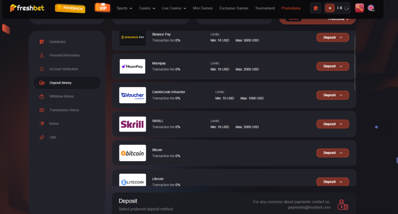Click the Personal Information person icon

42,55
